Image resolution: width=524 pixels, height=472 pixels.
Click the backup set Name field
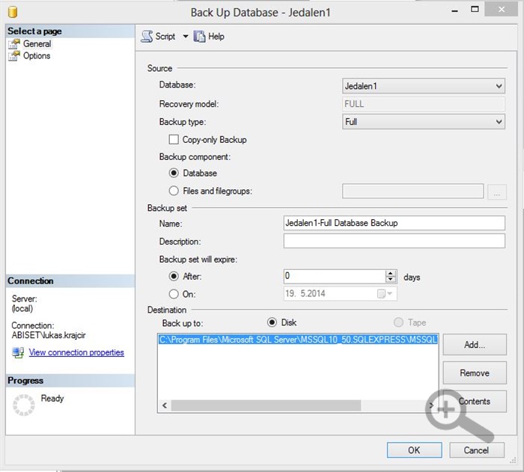tap(394, 223)
